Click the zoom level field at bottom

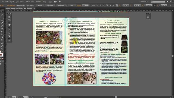pyautogui.click(x=14, y=97)
